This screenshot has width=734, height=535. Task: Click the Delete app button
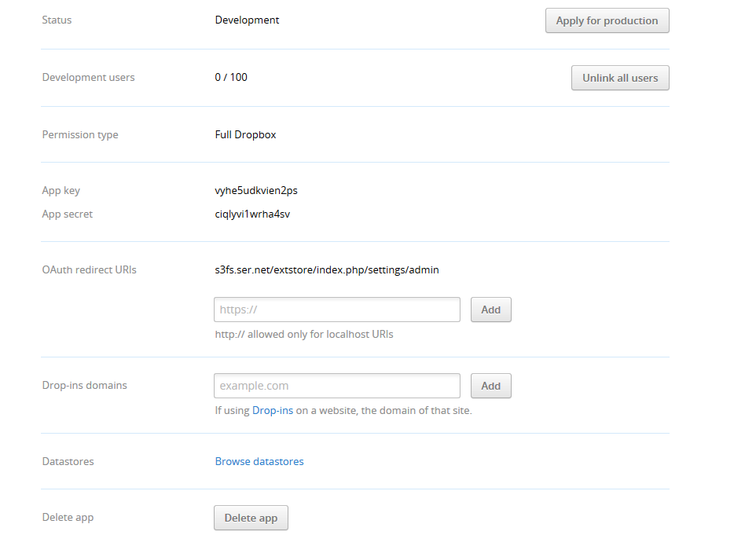[x=251, y=518]
